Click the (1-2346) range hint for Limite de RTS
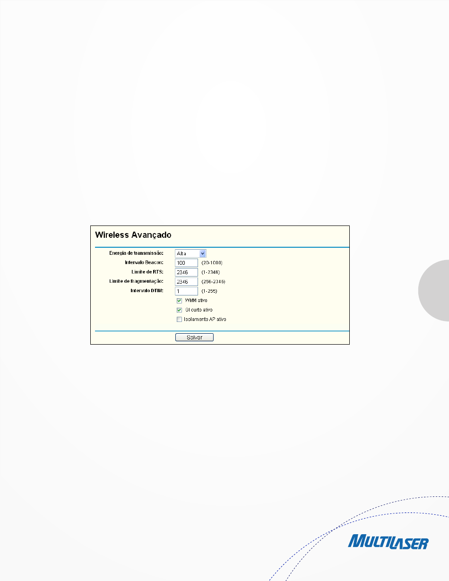This screenshot has width=449, height=581. coord(211,272)
